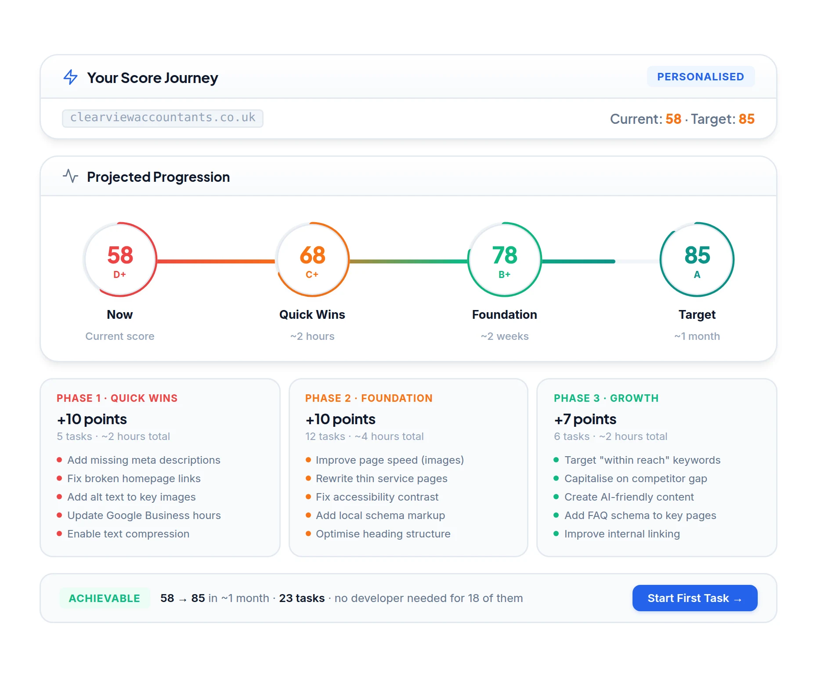Click the '23 tasks' text in summary bar
817x685 pixels.
point(302,598)
